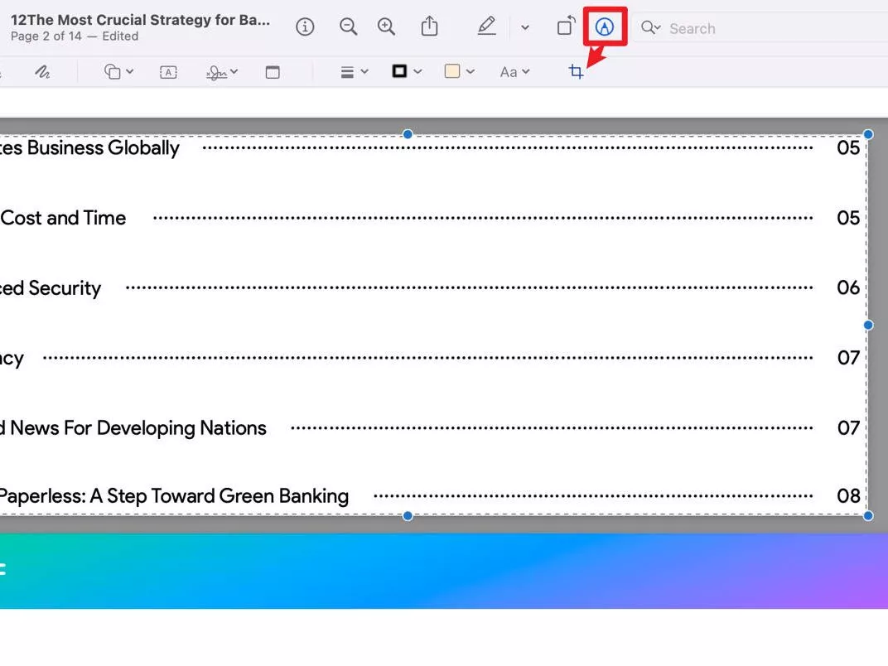The width and height of the screenshot is (888, 666).
Task: Open the yellow Fill Color swatch
Action: [x=453, y=72]
